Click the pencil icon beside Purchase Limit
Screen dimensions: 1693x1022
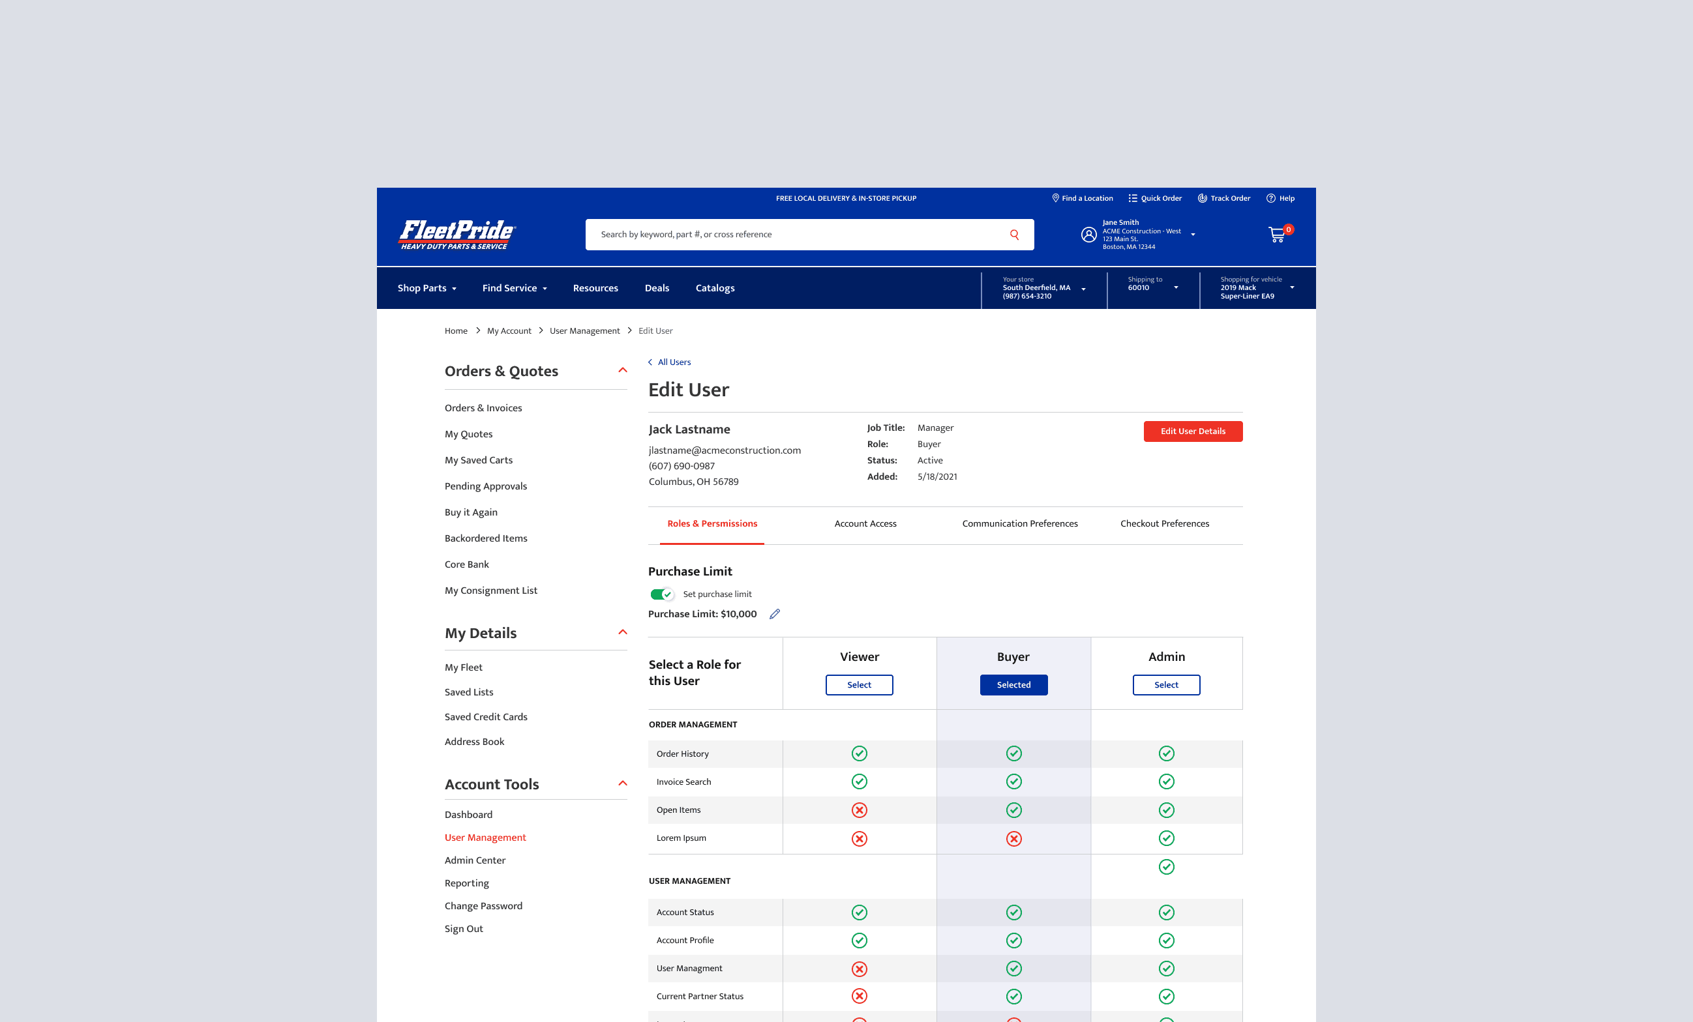[774, 614]
